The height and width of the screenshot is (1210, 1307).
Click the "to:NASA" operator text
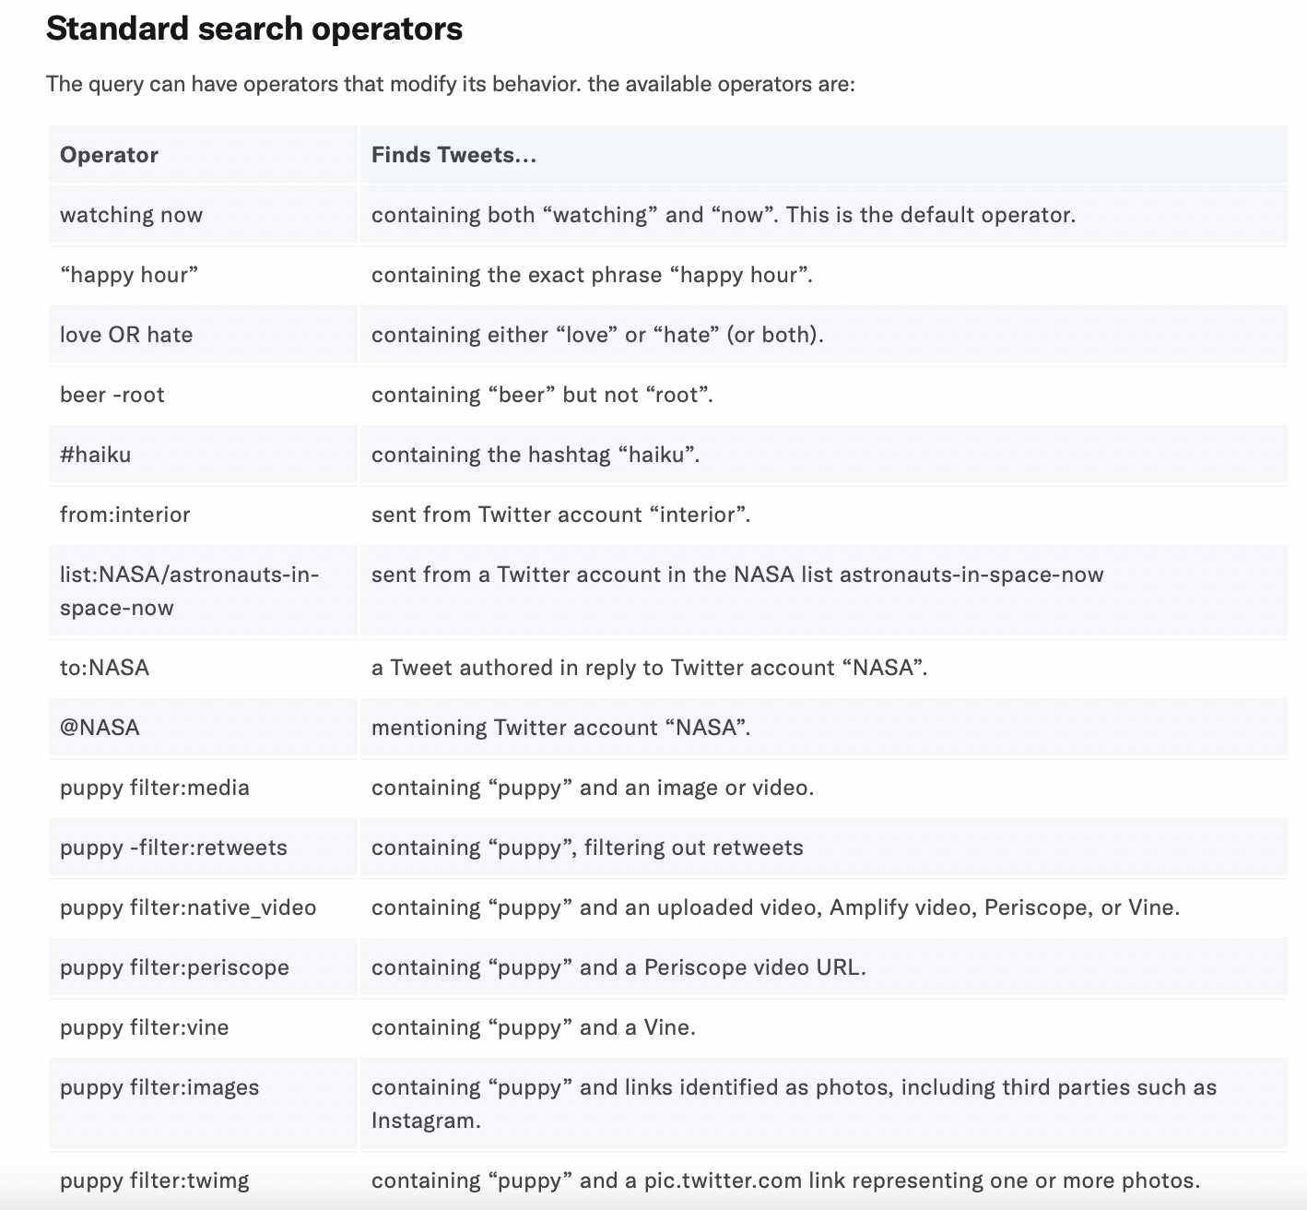104,668
